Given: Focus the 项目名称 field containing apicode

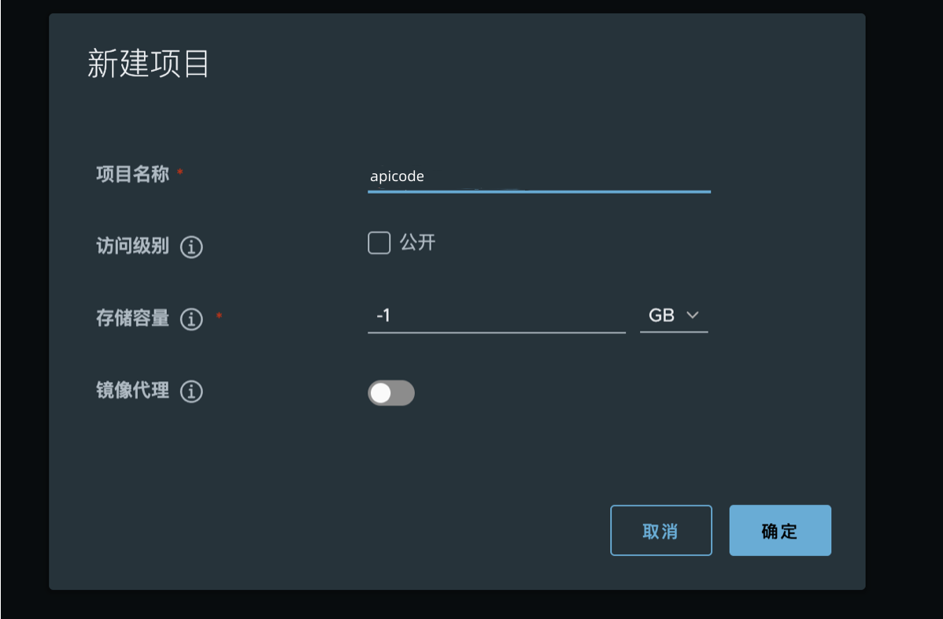Looking at the screenshot, I should 538,176.
